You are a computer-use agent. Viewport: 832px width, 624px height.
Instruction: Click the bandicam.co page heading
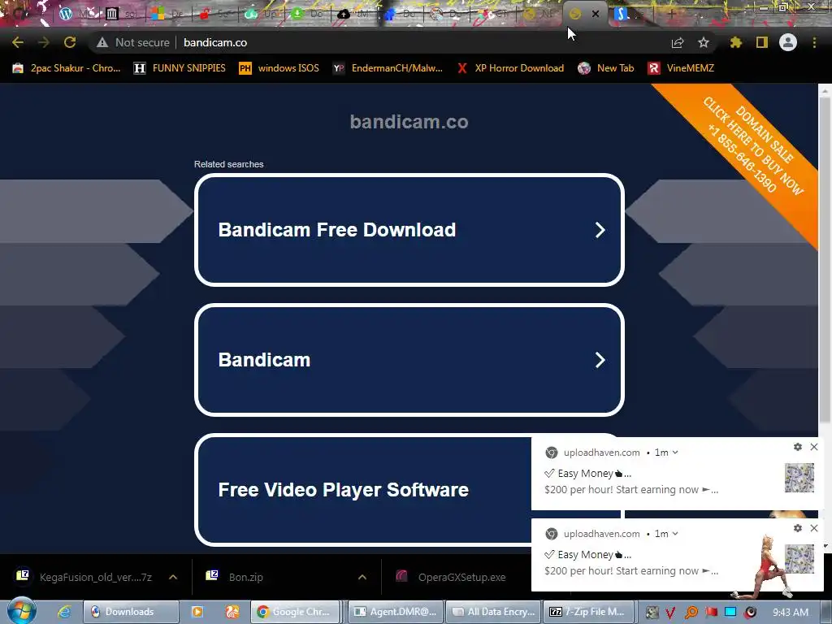point(409,122)
